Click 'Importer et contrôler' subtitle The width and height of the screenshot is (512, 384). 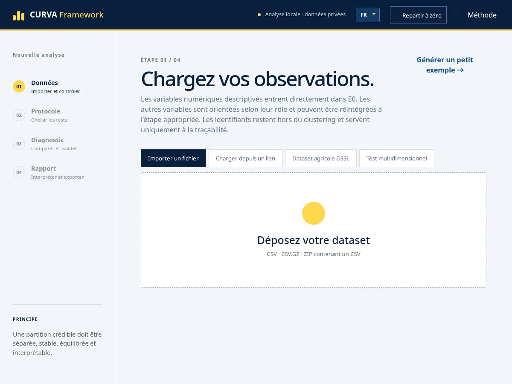[55, 91]
